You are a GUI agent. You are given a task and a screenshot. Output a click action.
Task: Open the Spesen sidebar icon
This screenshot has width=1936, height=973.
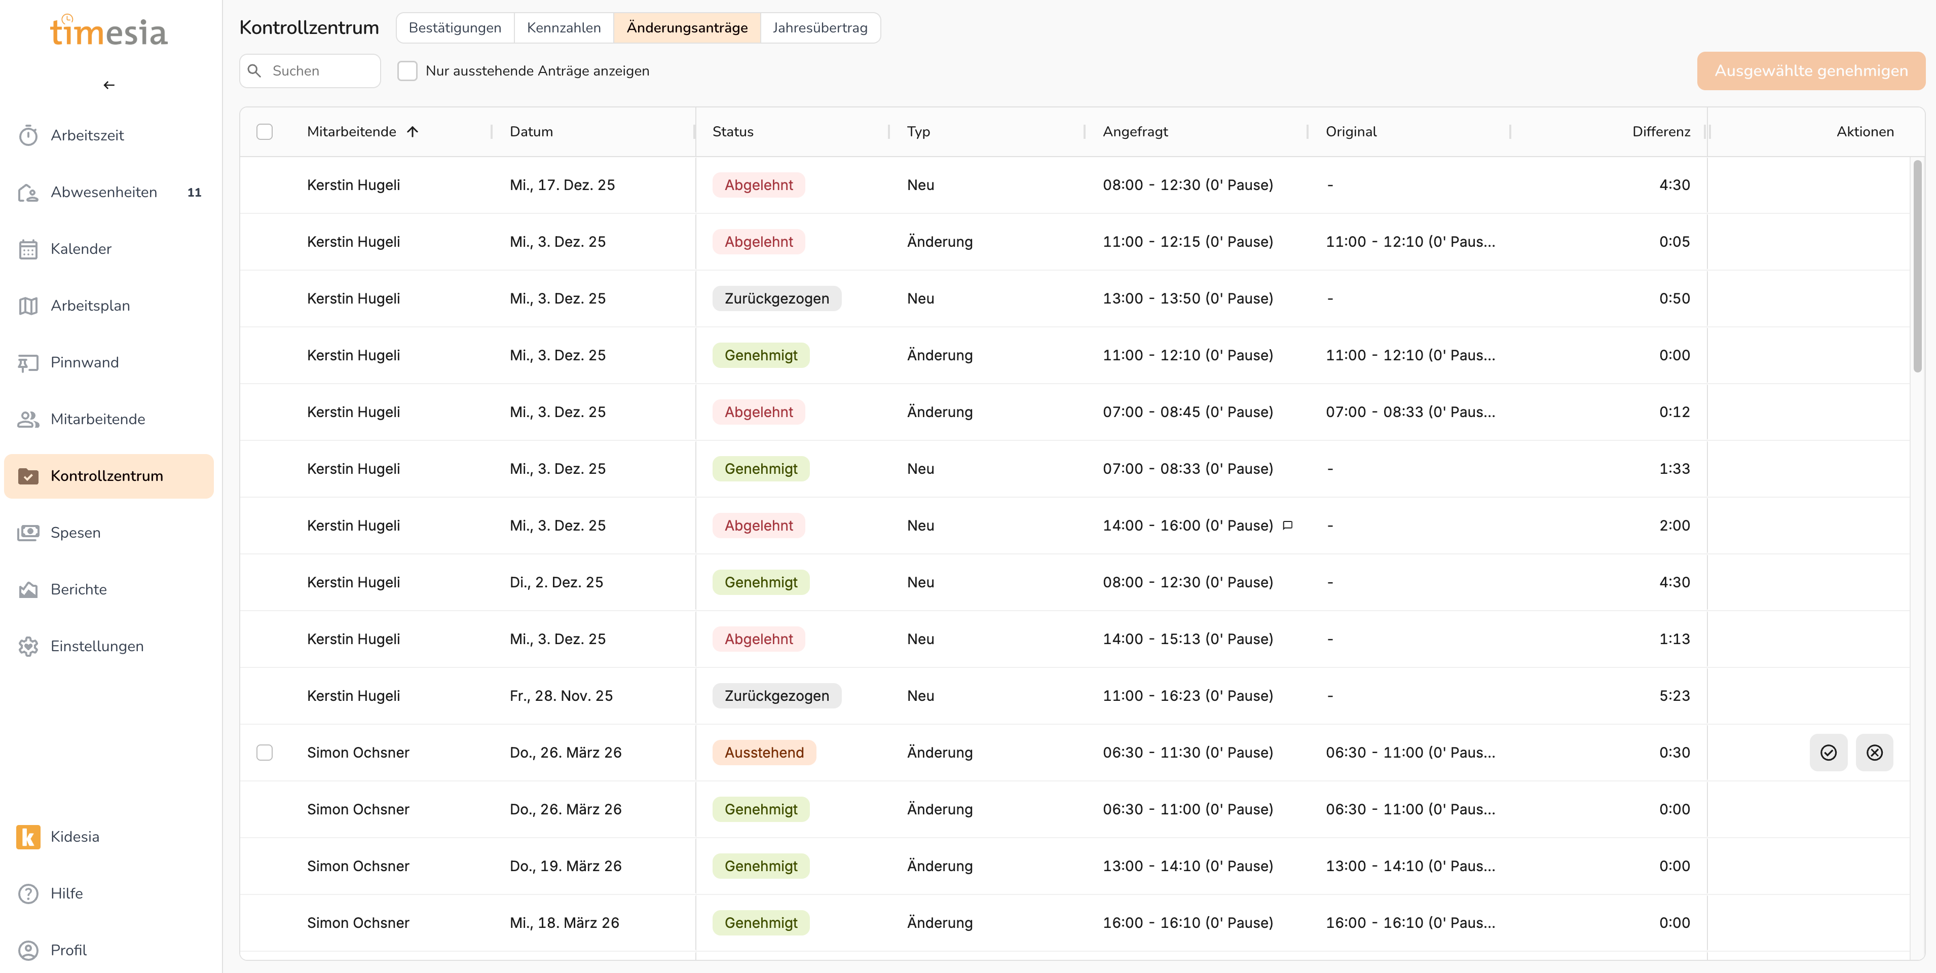point(28,533)
